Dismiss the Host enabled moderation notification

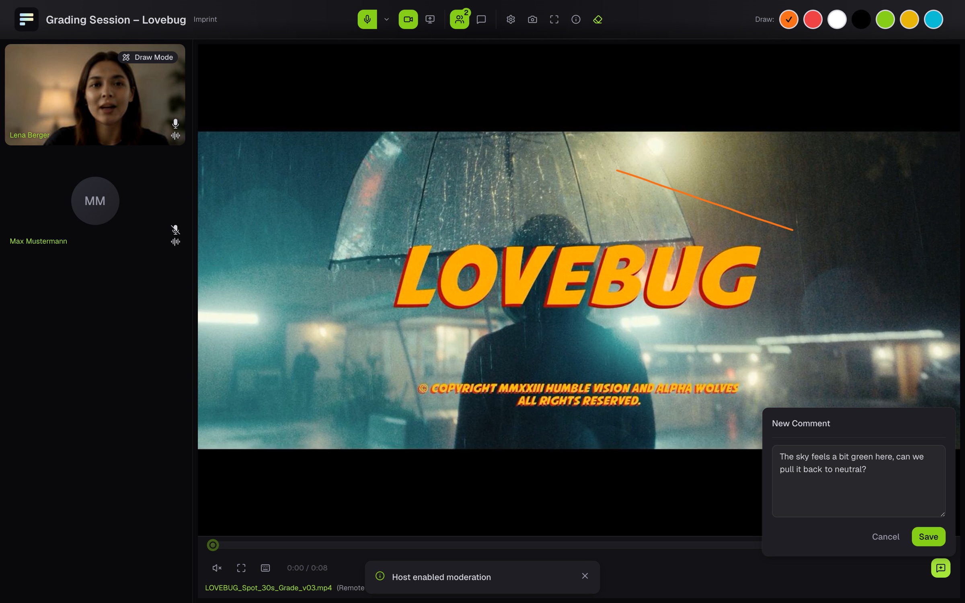point(585,576)
